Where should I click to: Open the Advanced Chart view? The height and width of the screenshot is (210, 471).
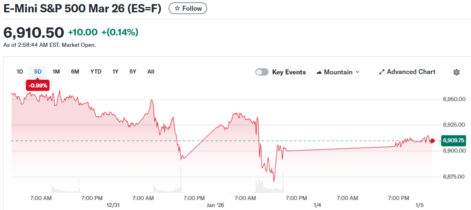click(407, 72)
